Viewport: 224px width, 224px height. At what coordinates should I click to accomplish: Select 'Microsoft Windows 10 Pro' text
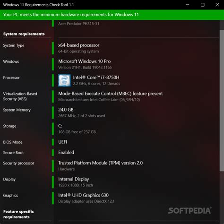point(85,61)
